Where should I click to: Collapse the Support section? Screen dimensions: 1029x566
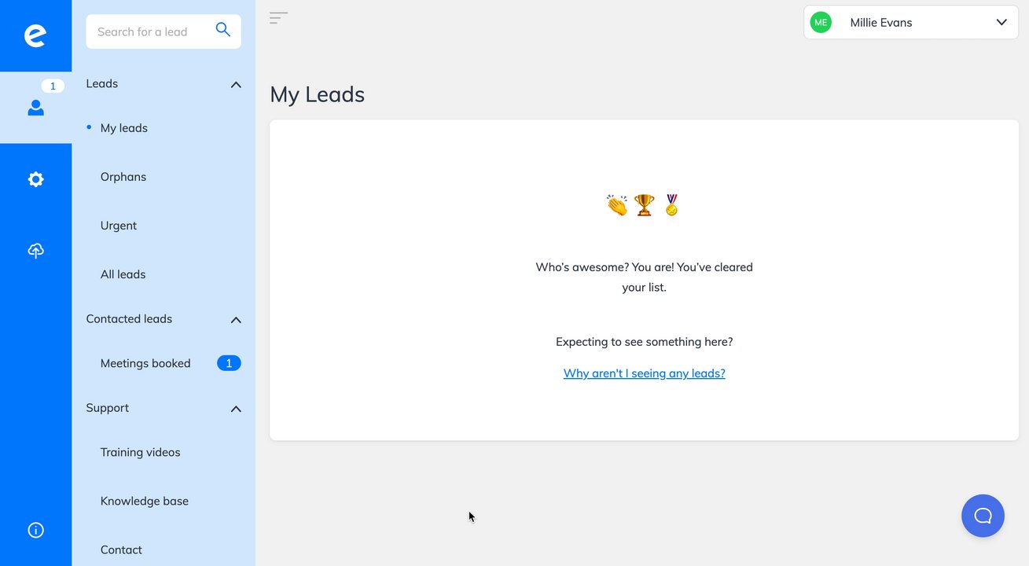pos(236,409)
